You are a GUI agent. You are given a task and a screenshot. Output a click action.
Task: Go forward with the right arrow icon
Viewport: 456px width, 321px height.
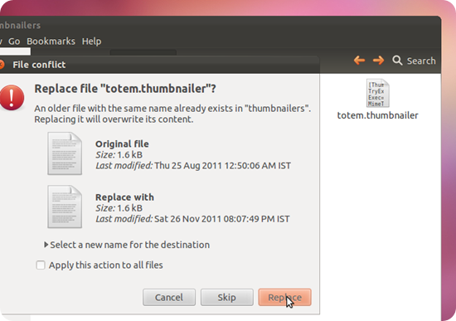[x=378, y=61]
